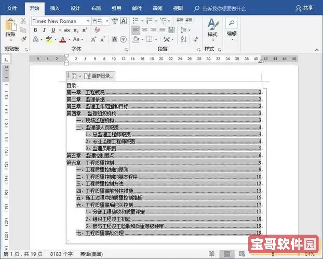
Task: Select center alignment icon
Action: 144,30
